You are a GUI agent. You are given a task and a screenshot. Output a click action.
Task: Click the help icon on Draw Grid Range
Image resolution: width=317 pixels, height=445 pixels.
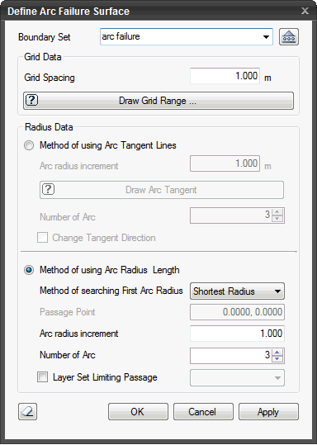click(x=32, y=100)
